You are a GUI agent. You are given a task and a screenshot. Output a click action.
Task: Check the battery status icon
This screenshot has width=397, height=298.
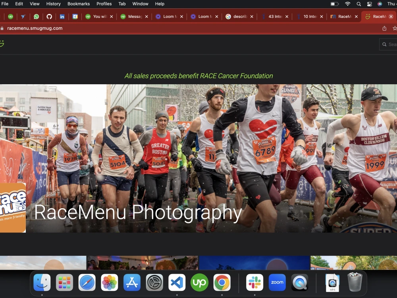(x=335, y=4)
